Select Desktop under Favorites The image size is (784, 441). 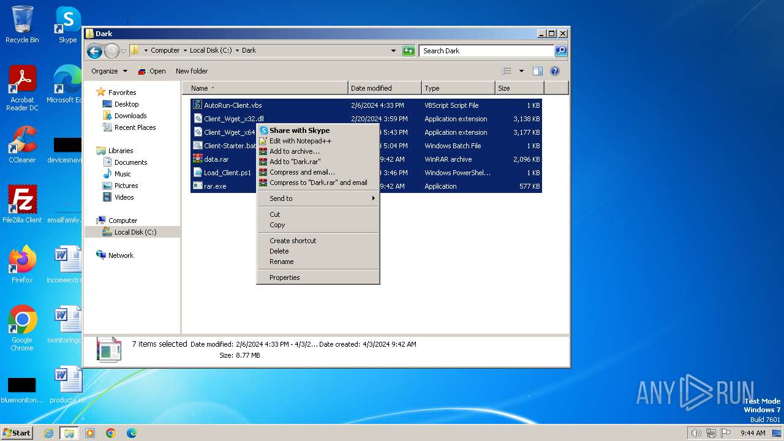126,104
